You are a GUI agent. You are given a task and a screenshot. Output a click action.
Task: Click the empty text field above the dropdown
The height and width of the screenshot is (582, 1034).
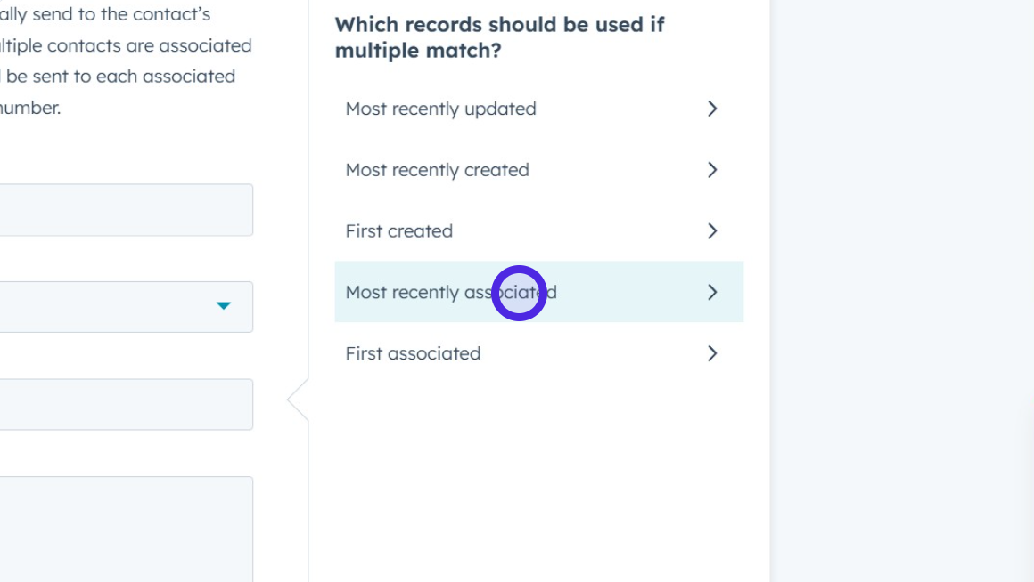(x=125, y=210)
